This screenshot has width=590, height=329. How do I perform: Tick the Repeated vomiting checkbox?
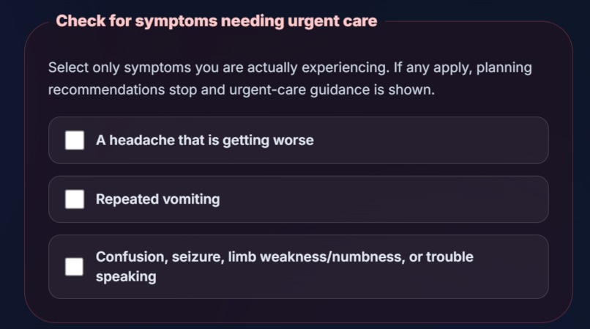point(75,199)
